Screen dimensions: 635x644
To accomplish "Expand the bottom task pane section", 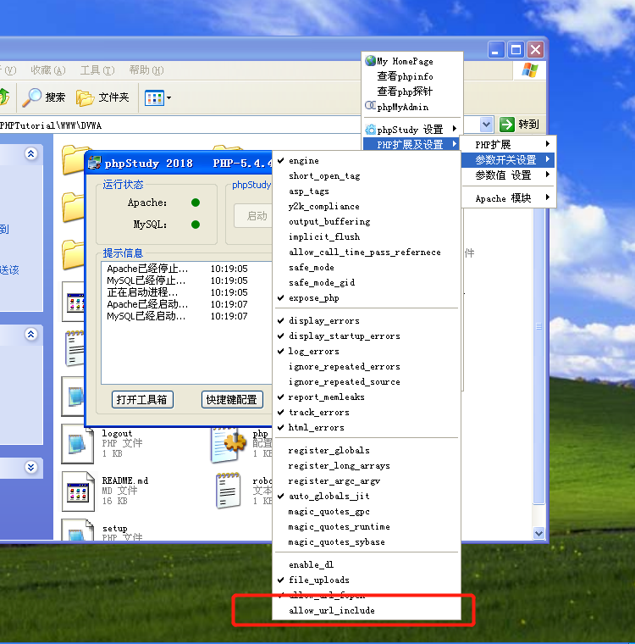I will [30, 468].
